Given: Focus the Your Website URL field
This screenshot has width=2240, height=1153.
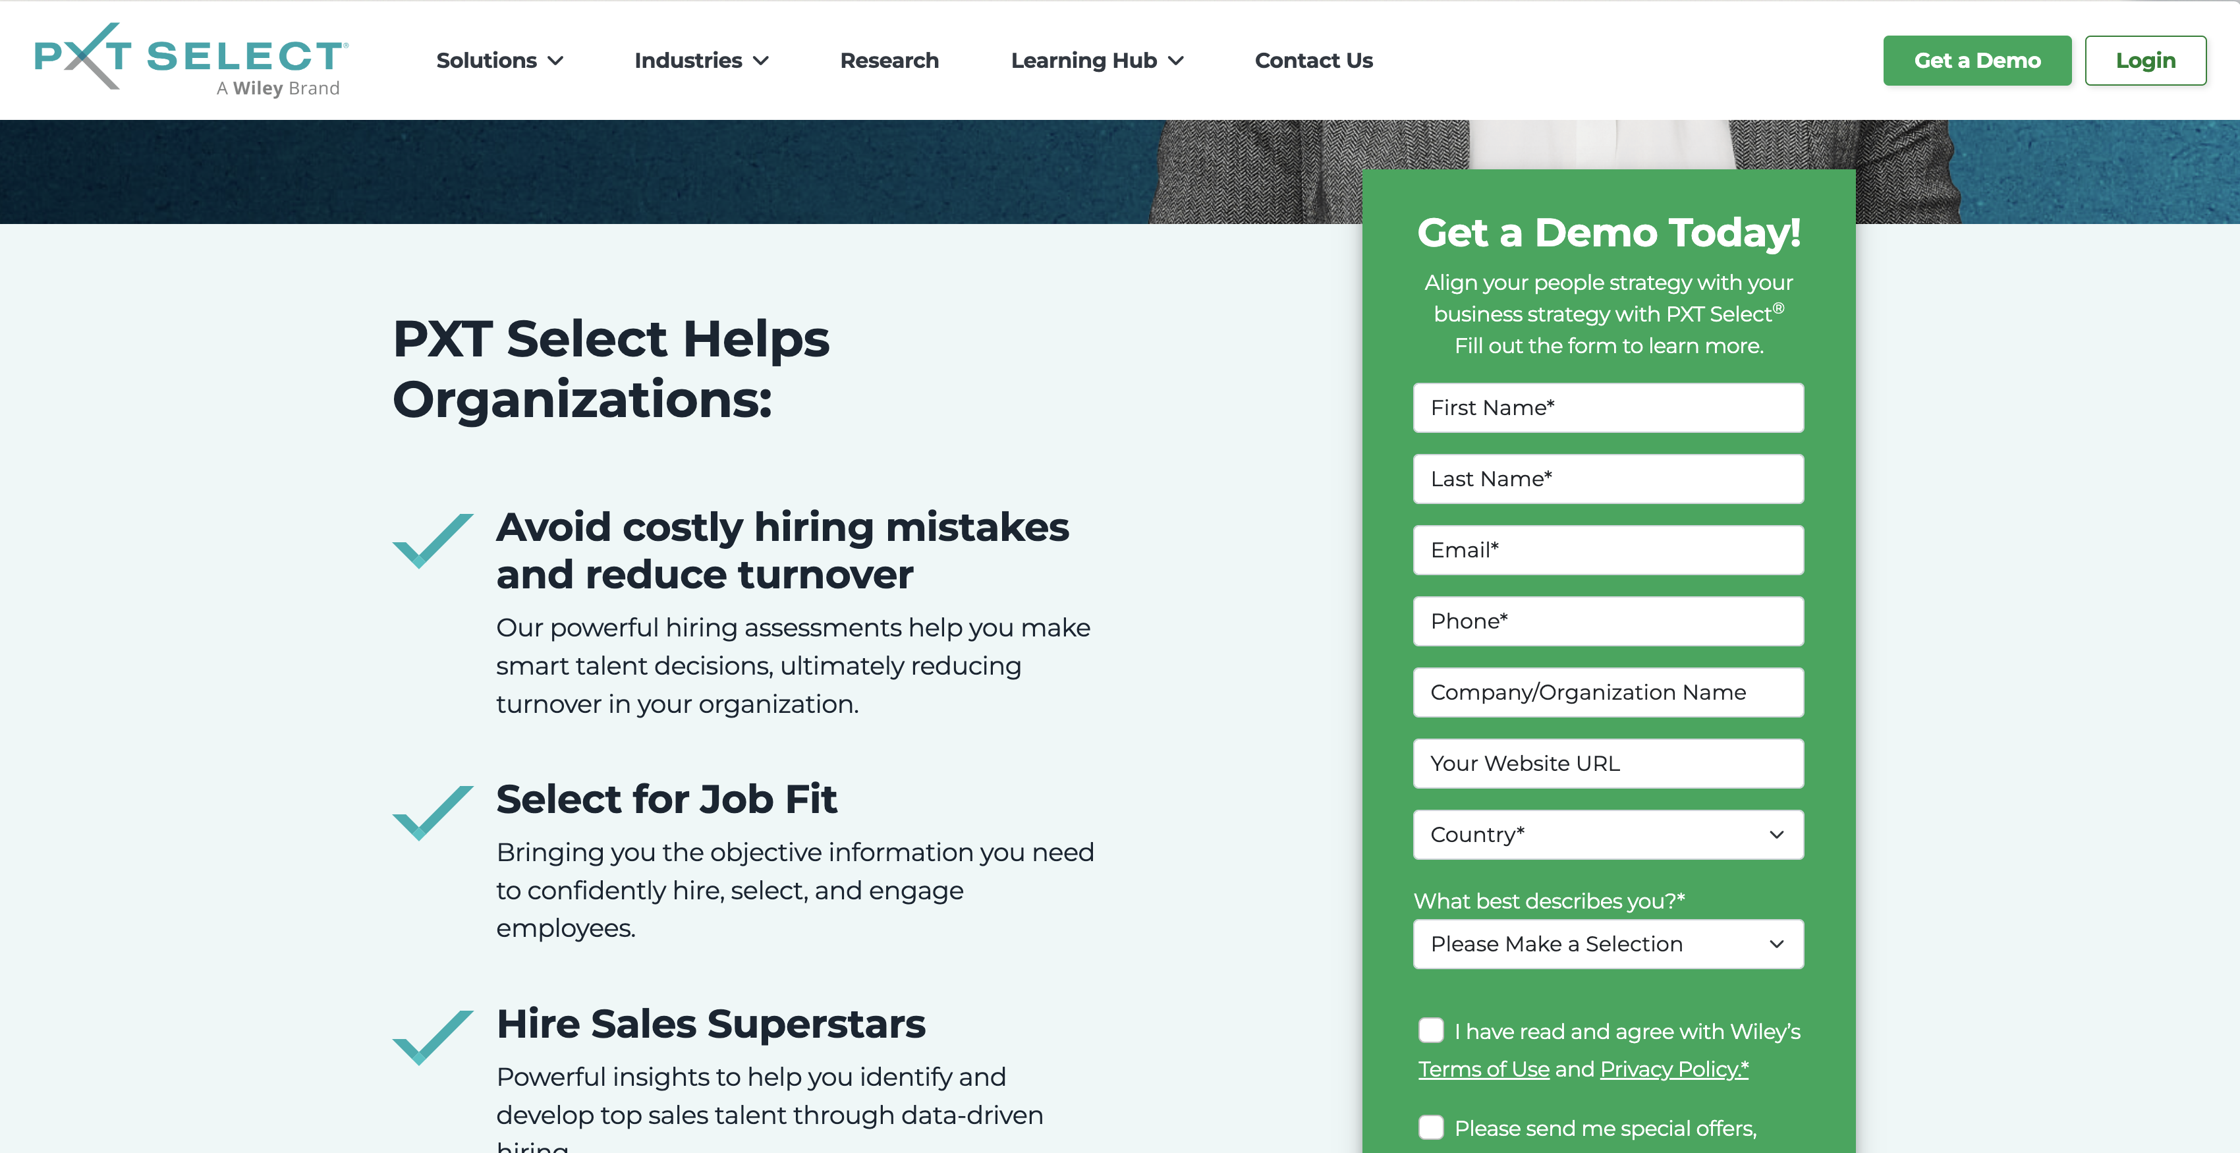Looking at the screenshot, I should coord(1608,764).
